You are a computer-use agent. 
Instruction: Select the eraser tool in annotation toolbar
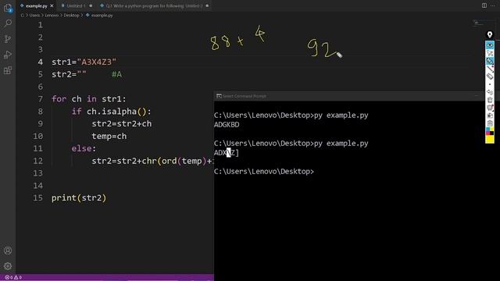(490, 76)
